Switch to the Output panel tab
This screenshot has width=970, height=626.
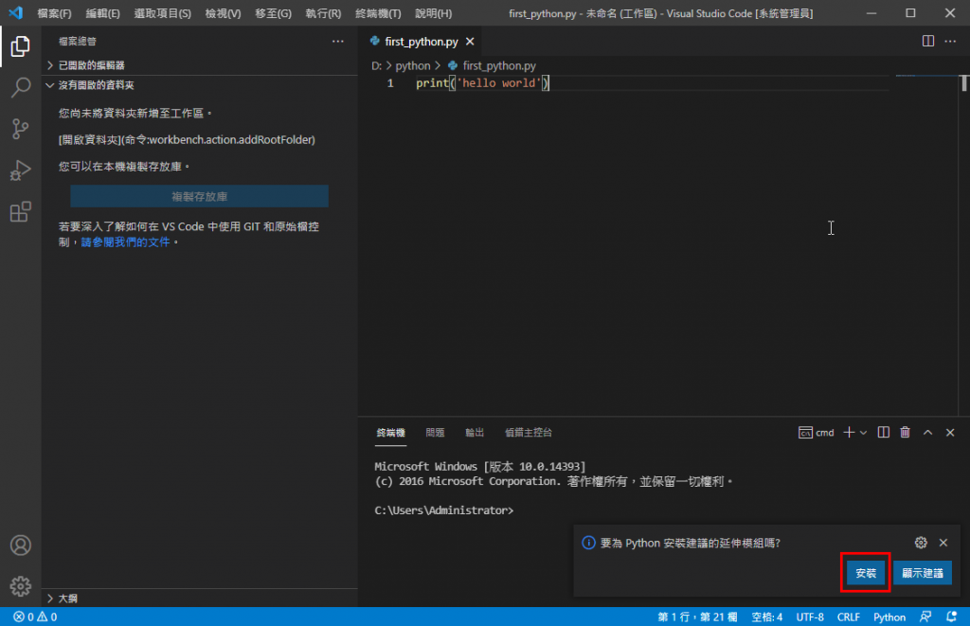tap(475, 433)
